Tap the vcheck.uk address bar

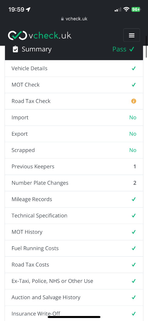[x=74, y=19]
